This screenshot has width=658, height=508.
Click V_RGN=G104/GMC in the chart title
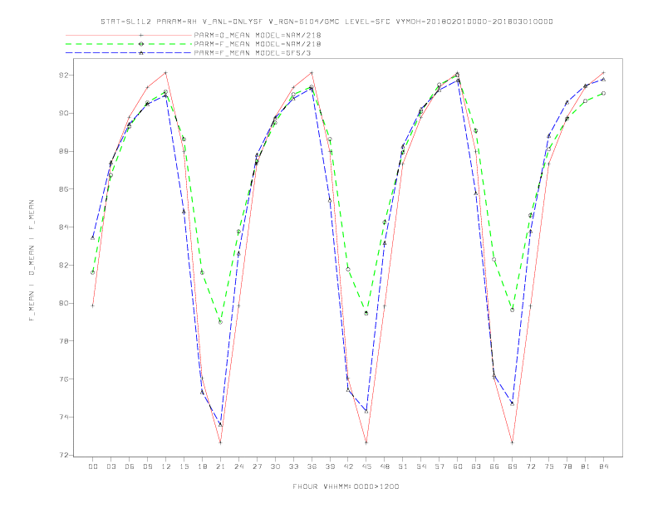[304, 22]
